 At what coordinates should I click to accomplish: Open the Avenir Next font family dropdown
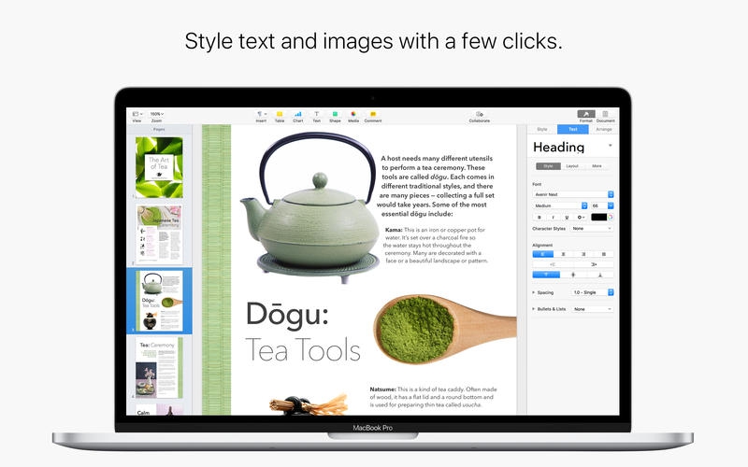click(x=573, y=194)
